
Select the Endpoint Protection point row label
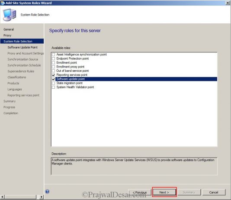click(73, 58)
